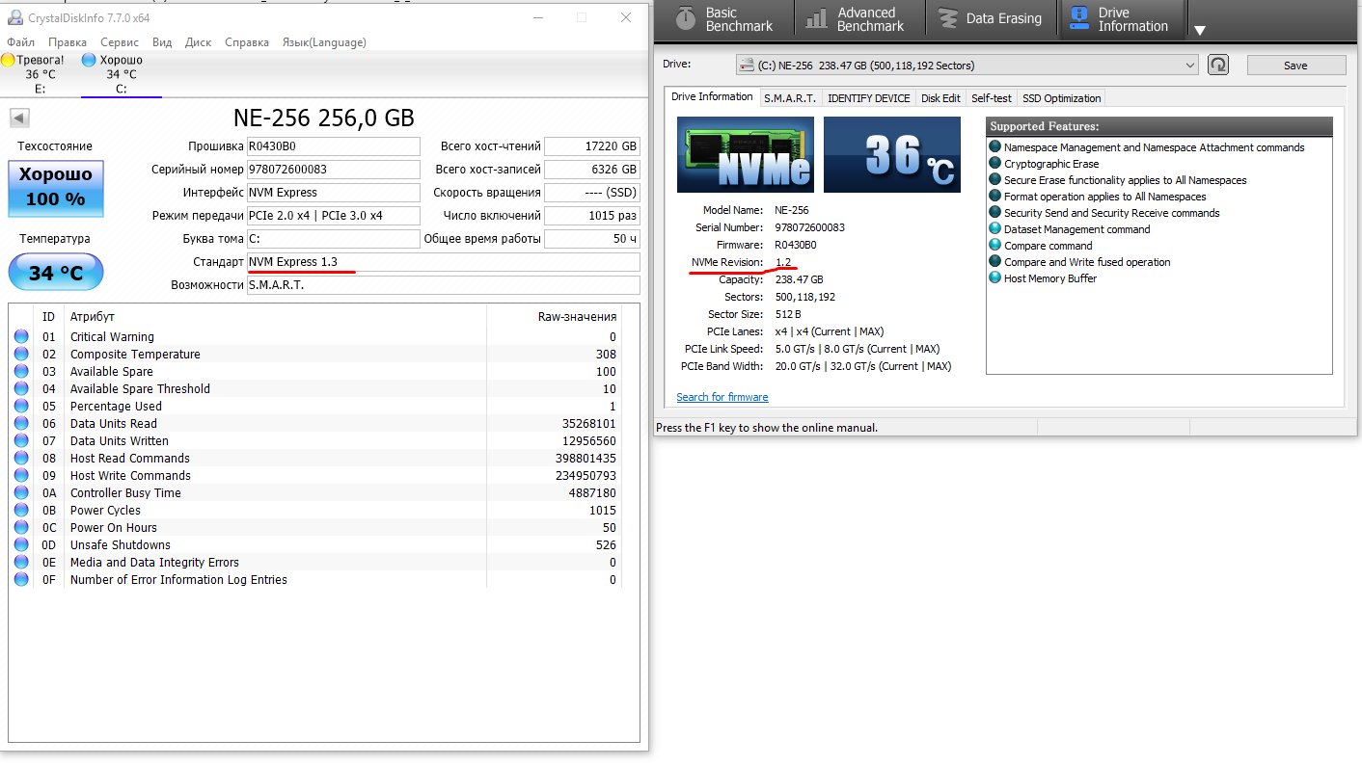Viewport: 1362px width, 766px height.
Task: Click status orb for Available Spare Threshold row
Action: pos(21,389)
